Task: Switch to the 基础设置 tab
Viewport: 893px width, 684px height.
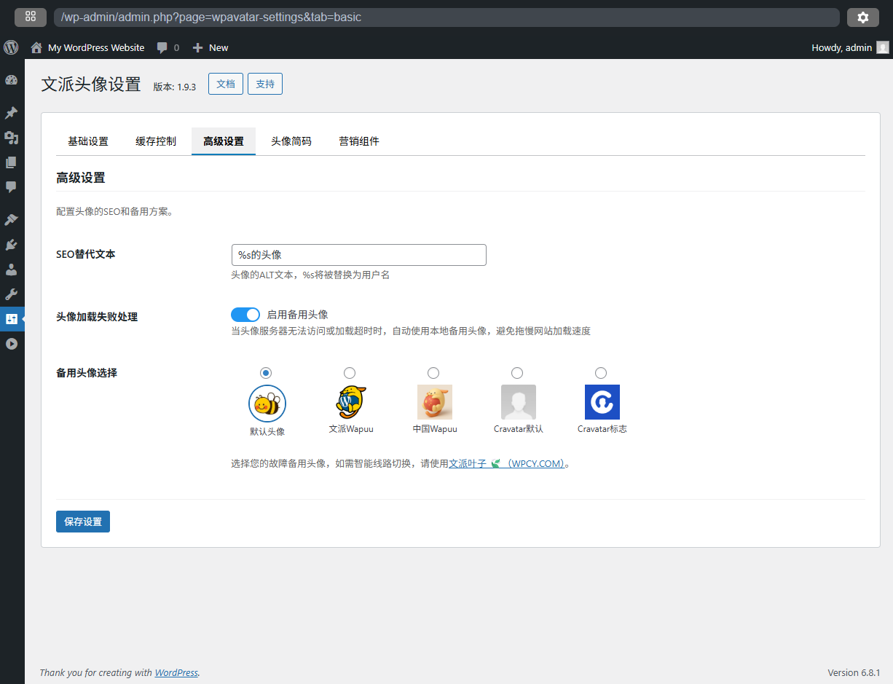Action: (x=88, y=141)
